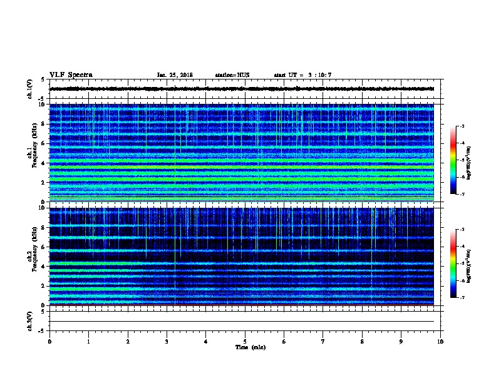Click the "Time (min)" x-axis label
The width and height of the screenshot is (496, 383).
pyautogui.click(x=251, y=347)
